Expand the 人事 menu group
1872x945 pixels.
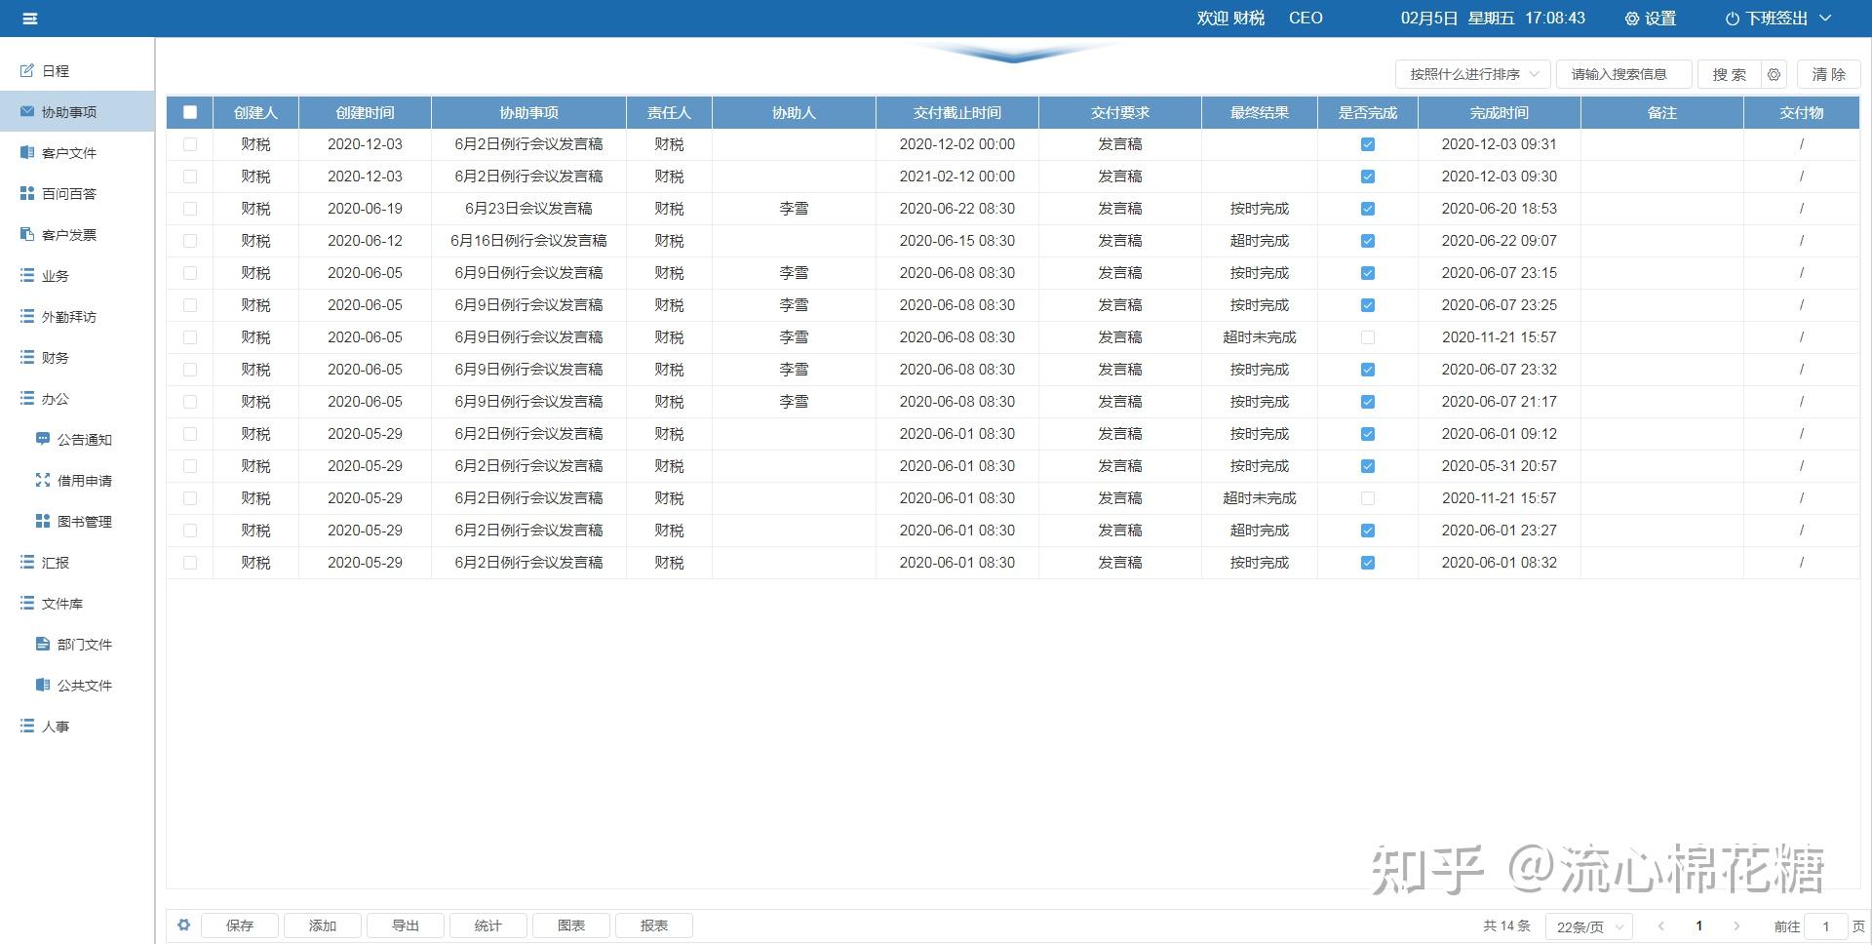coord(77,726)
